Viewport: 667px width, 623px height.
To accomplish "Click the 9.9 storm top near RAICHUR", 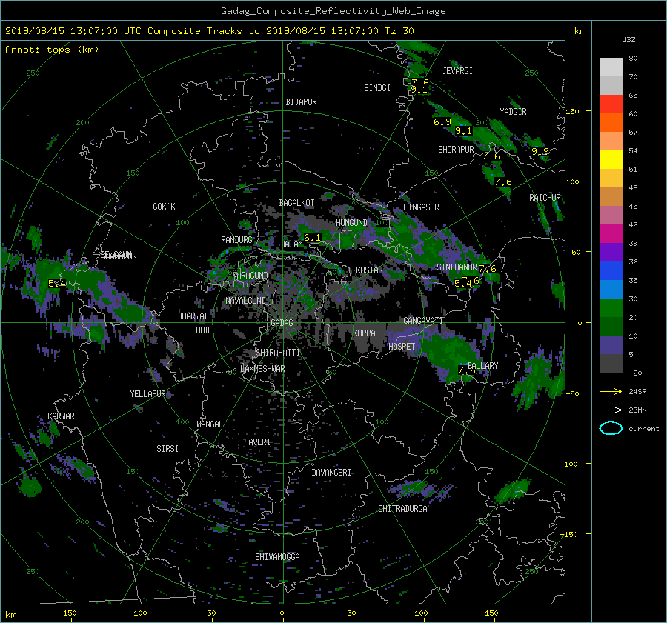I will 540,151.
